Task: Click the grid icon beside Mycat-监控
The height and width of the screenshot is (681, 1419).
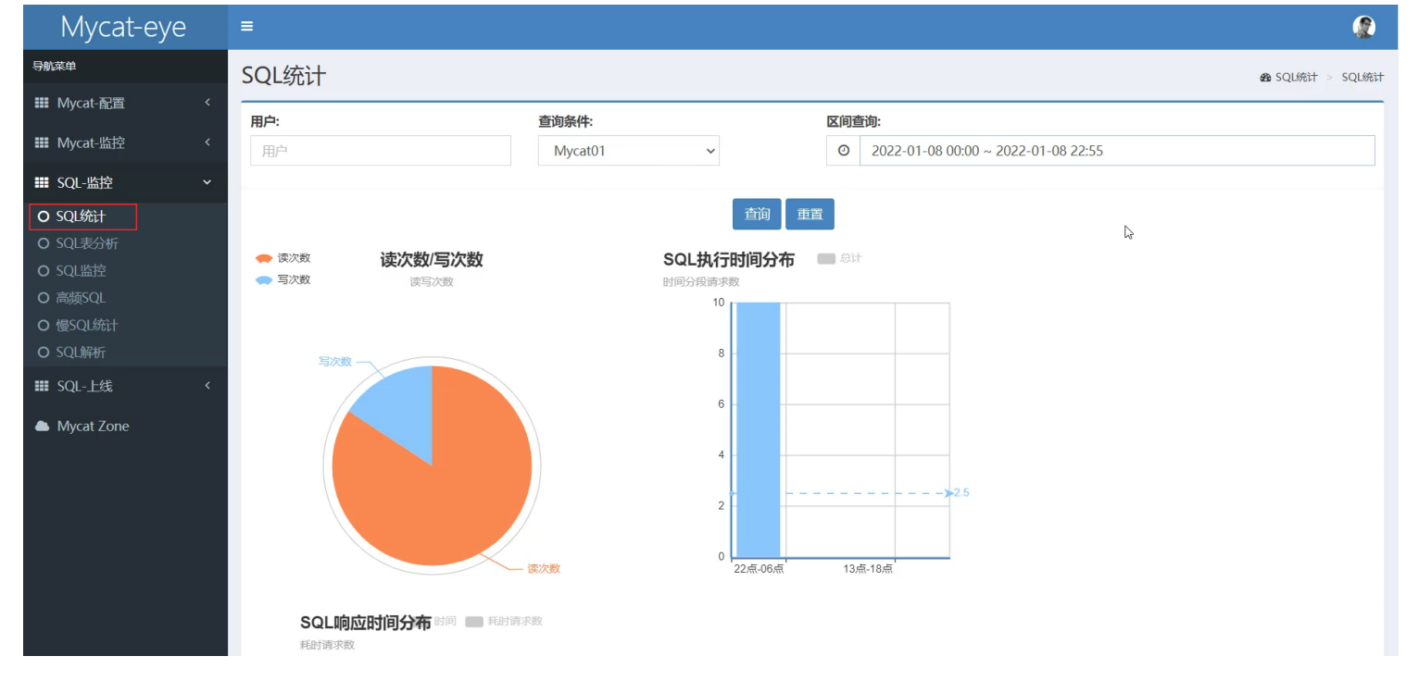Action: [x=42, y=142]
